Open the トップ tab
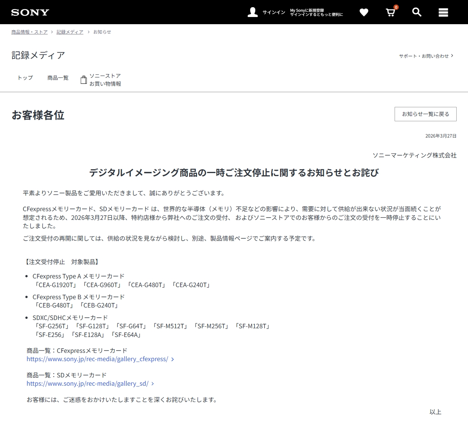Image resolution: width=468 pixels, height=425 pixels. click(x=25, y=78)
